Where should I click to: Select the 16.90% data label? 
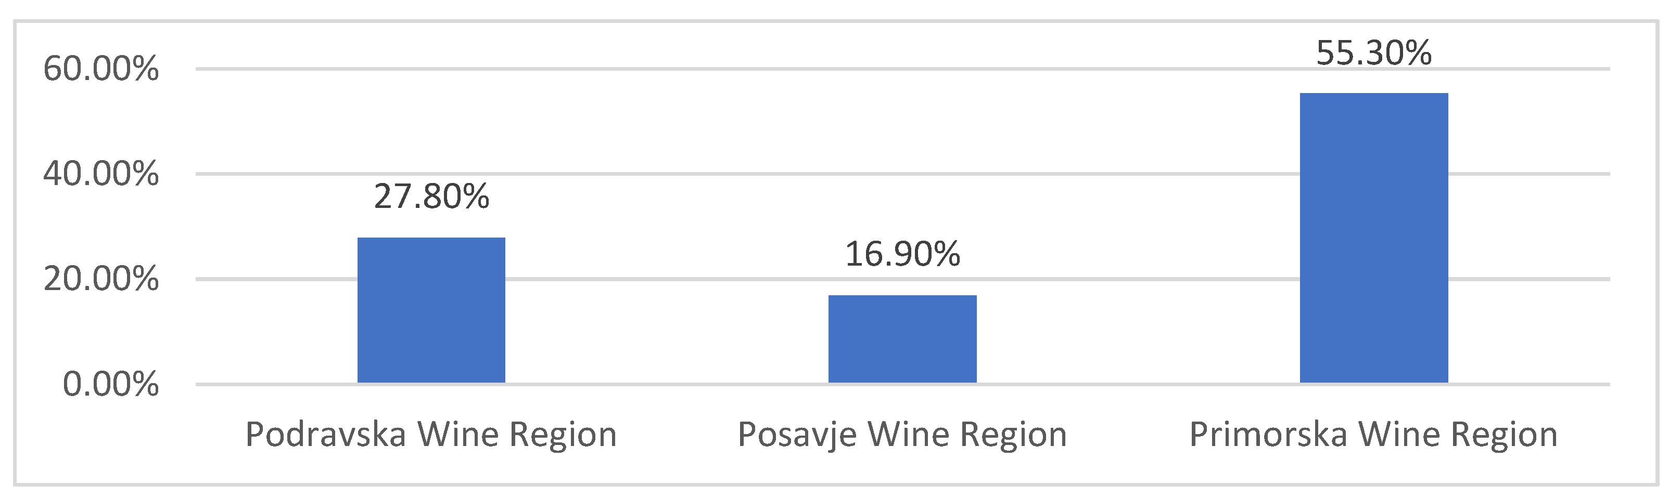(902, 254)
